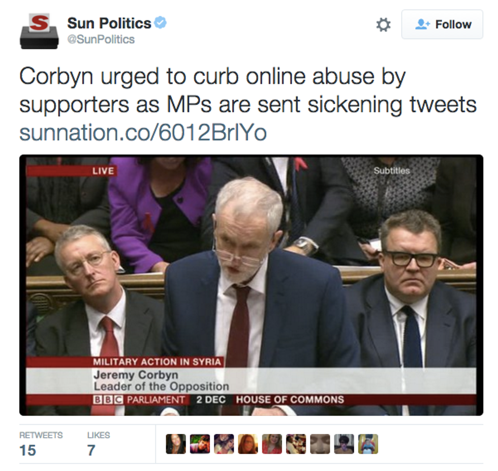Open the sunnation.co article link
The width and height of the screenshot is (498, 471).
(143, 132)
